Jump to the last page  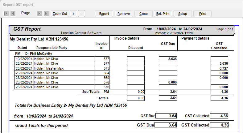46,14
